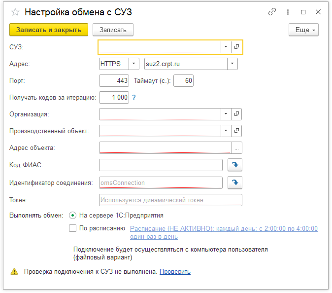Click the 'Настройка обмена с СУЗ' title text

78,12
